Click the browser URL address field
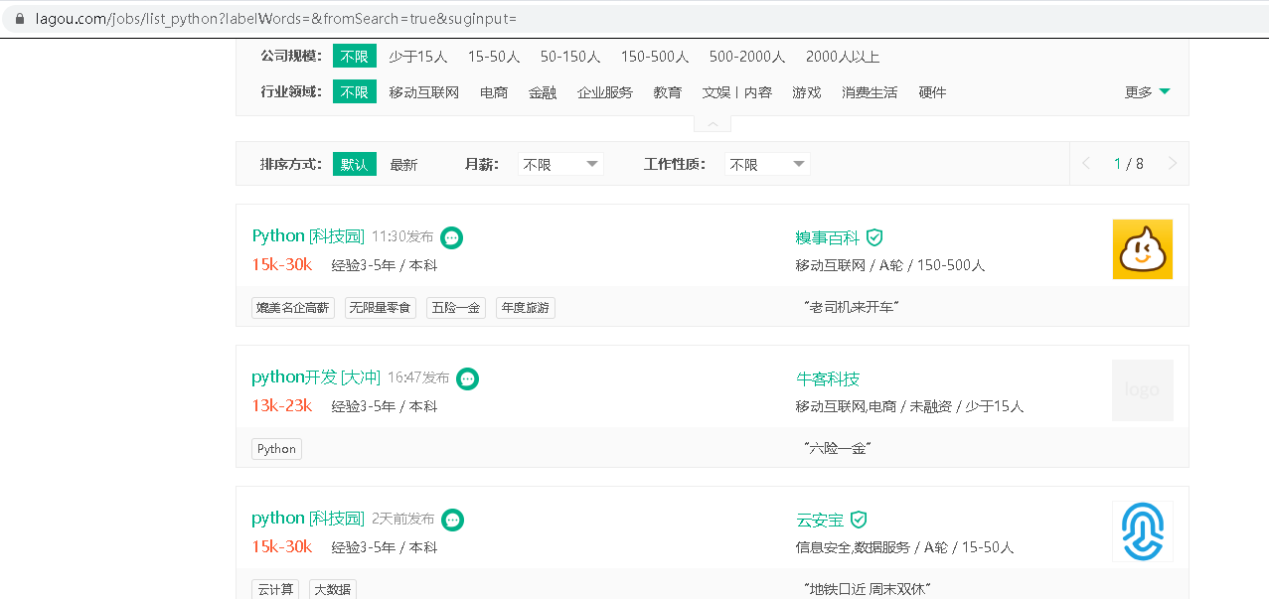 636,19
